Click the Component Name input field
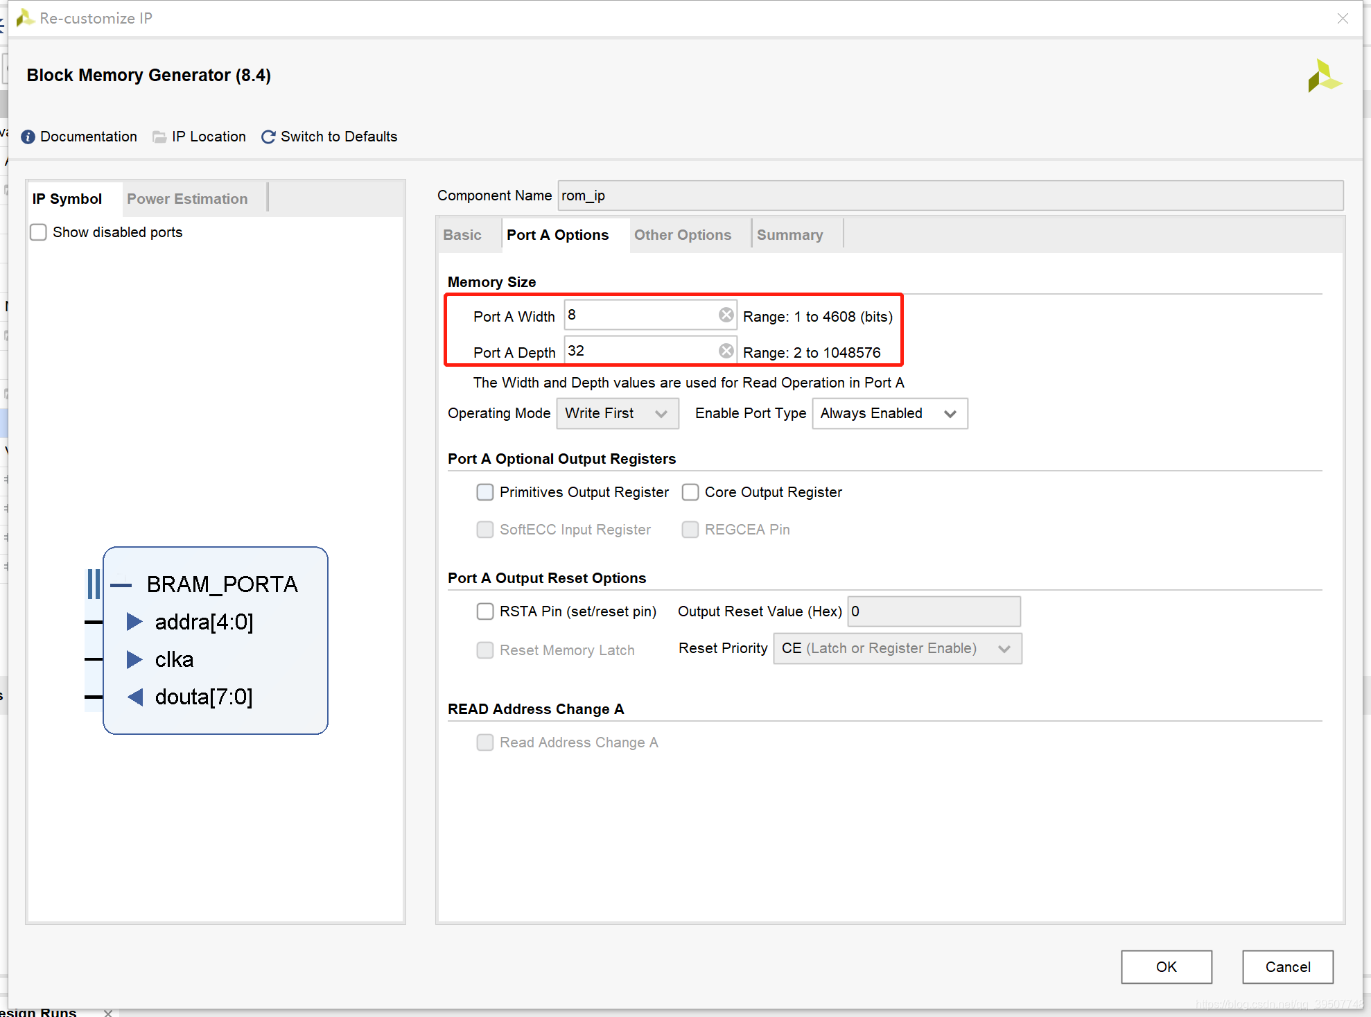 [950, 196]
